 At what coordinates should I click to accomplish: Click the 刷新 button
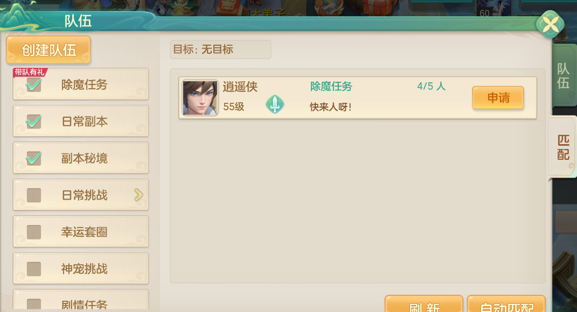point(424,304)
